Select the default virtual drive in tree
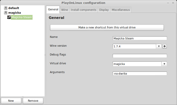177x105 pixels. [x=14, y=8]
